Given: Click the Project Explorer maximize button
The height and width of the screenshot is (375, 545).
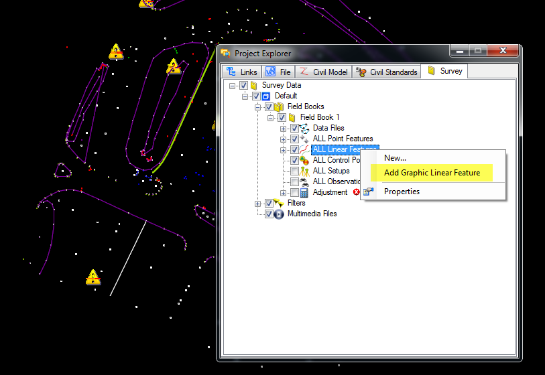Looking at the screenshot, I should [x=478, y=51].
